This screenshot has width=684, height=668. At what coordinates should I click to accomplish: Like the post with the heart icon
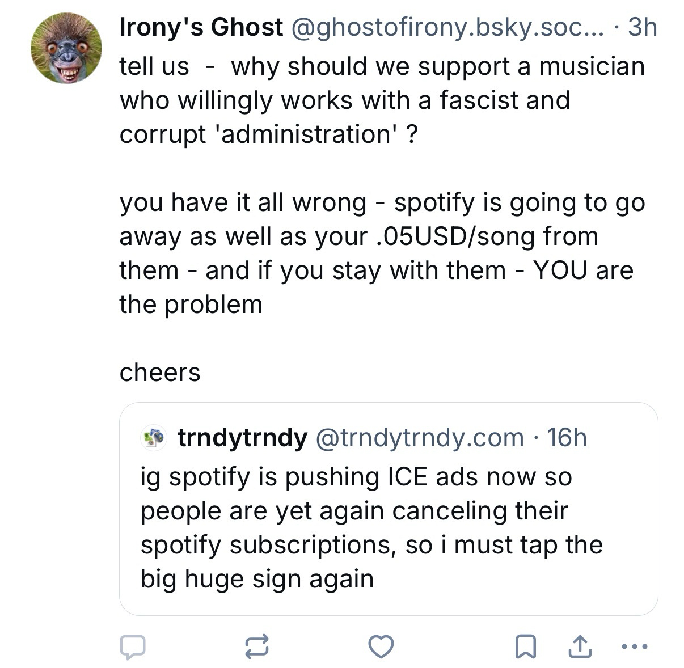tap(381, 646)
